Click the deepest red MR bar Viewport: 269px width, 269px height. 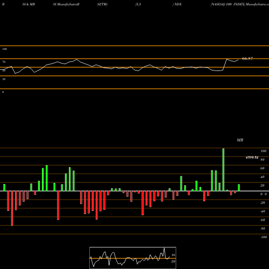[12, 208]
